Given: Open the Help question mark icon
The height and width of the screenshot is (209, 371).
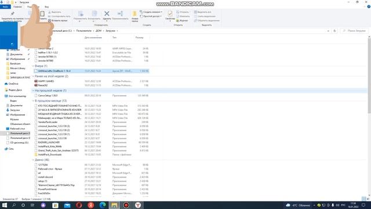Looking at the screenshot, I should pyautogui.click(x=369, y=7).
